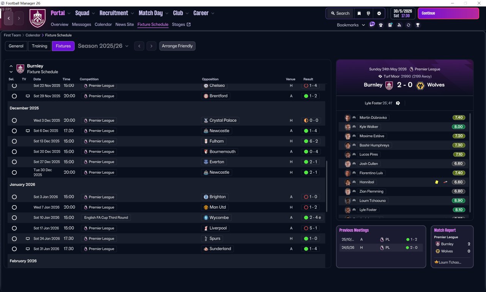Click the Arrange Friendly button

click(177, 46)
